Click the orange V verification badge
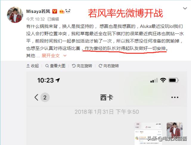191x145 pixels. coord(55,11)
